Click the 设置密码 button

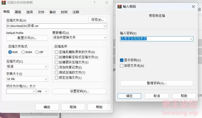pos(80,91)
